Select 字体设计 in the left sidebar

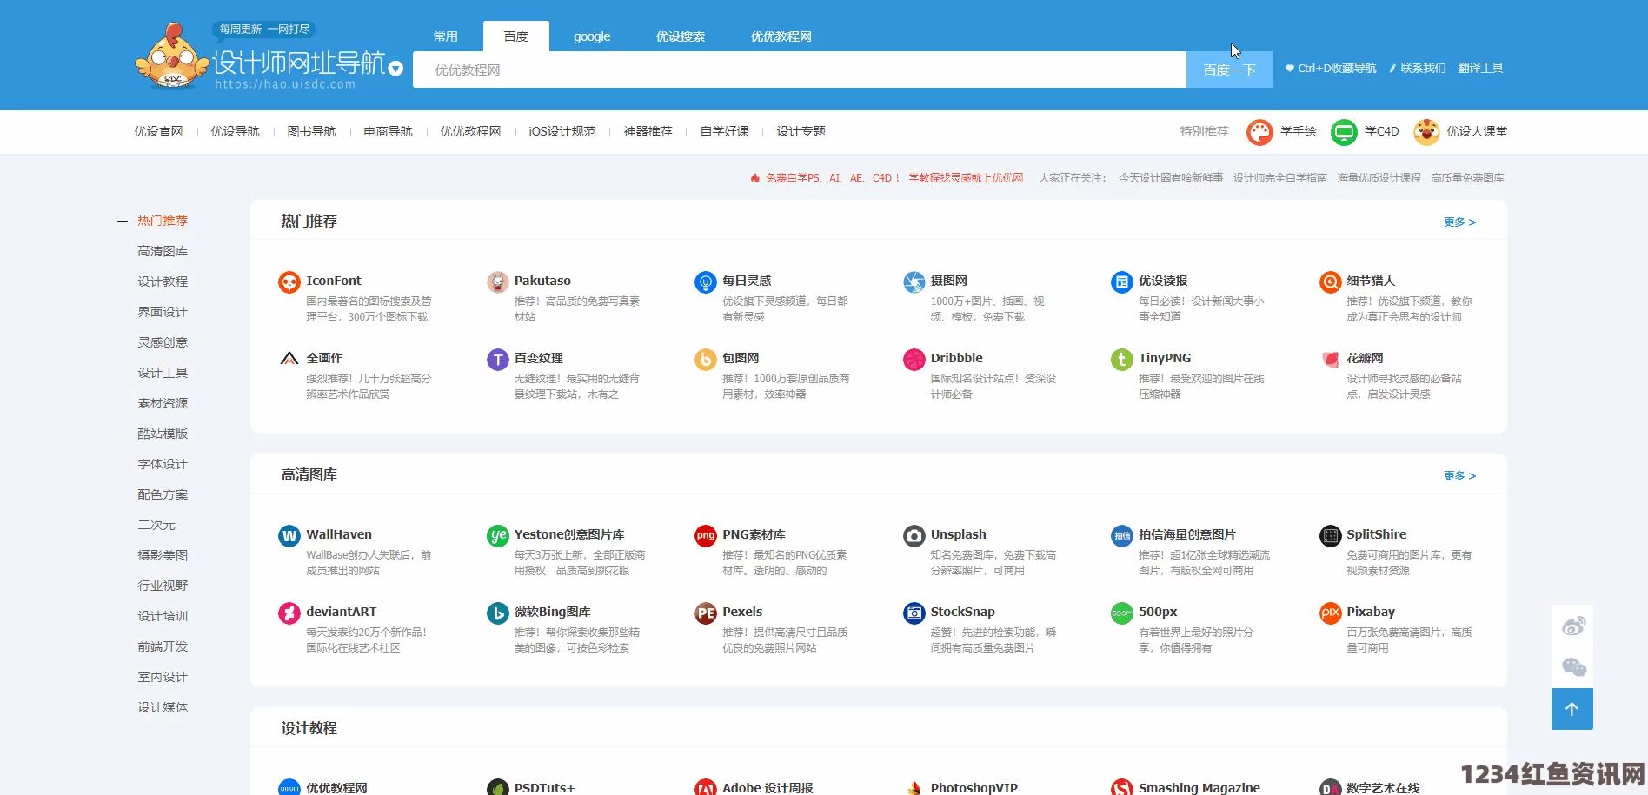click(x=163, y=464)
